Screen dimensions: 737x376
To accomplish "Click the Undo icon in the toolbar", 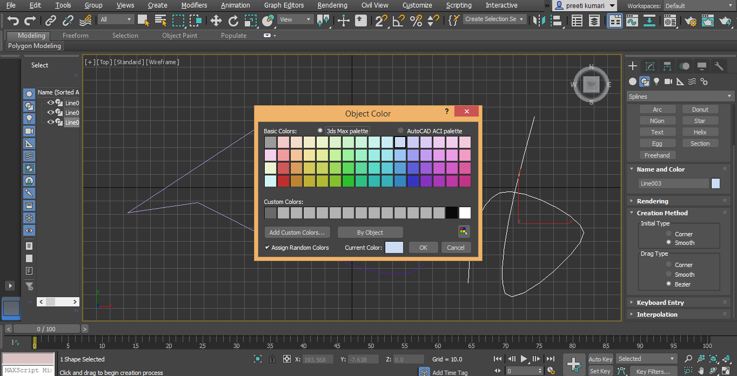I will pos(13,20).
